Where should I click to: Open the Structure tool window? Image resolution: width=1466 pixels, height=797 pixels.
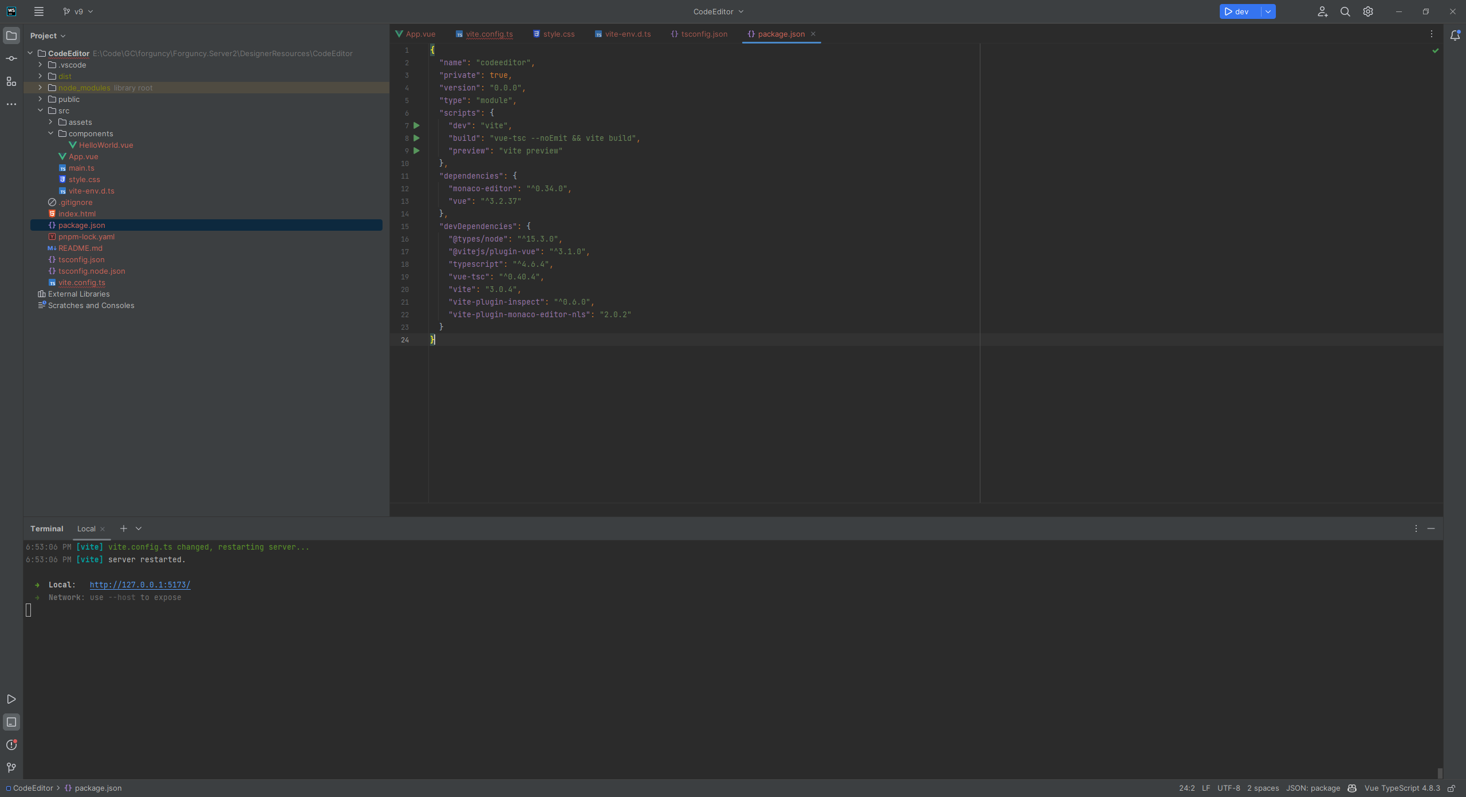click(x=11, y=81)
